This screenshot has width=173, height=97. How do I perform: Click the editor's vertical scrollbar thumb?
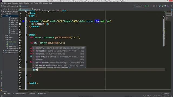click(164, 31)
